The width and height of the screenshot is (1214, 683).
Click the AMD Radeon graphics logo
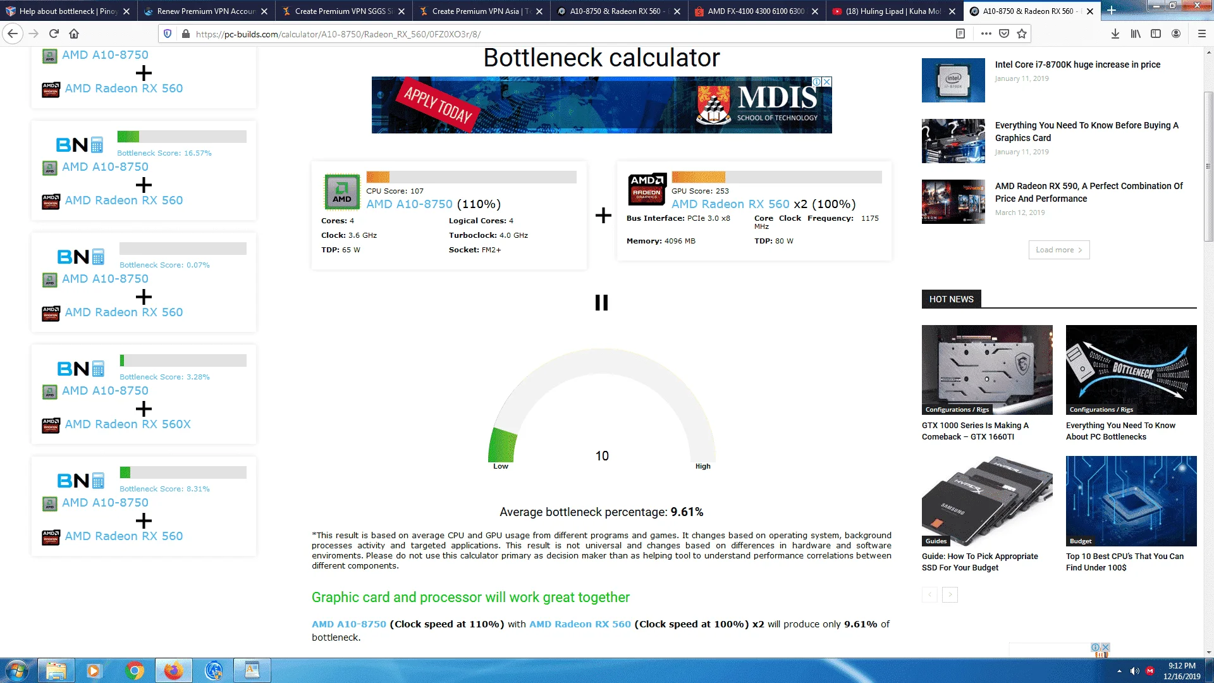(647, 189)
